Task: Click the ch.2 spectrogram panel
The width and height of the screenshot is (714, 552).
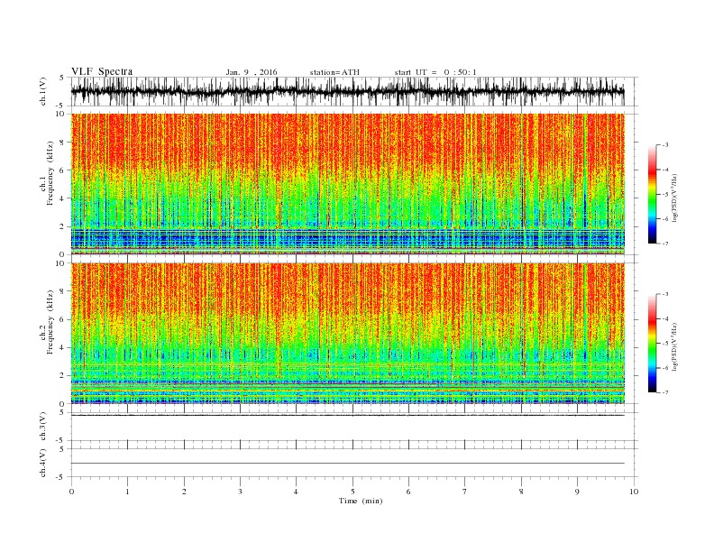Action: click(x=347, y=334)
